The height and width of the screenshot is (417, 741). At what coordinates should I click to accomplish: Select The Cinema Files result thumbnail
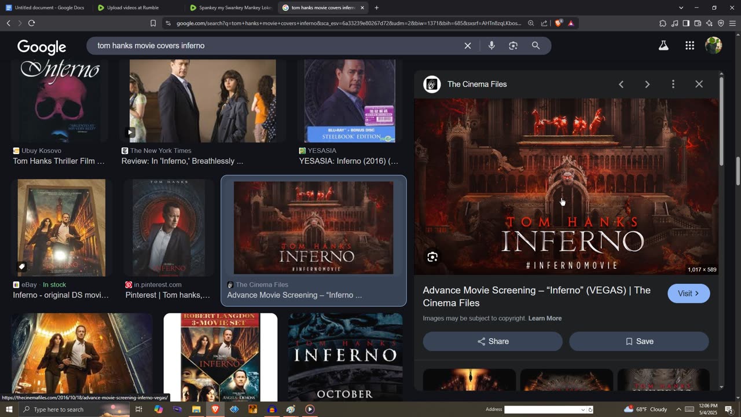click(313, 228)
